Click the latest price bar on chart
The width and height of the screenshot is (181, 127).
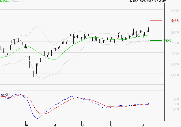tap(149, 30)
